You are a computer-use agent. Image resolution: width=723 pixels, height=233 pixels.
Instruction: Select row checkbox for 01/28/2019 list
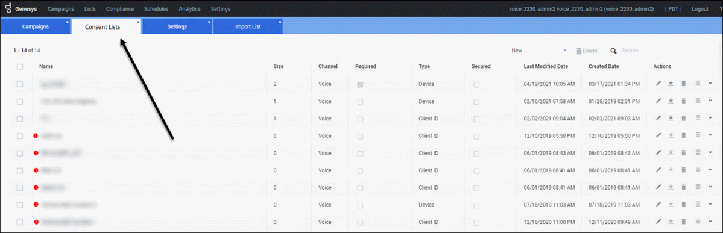[x=20, y=101]
